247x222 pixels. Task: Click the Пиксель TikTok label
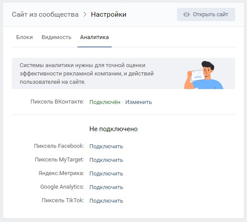(x=63, y=201)
